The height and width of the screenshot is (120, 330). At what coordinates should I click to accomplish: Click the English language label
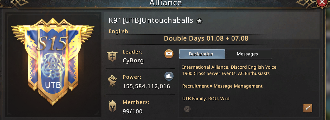click(x=119, y=31)
